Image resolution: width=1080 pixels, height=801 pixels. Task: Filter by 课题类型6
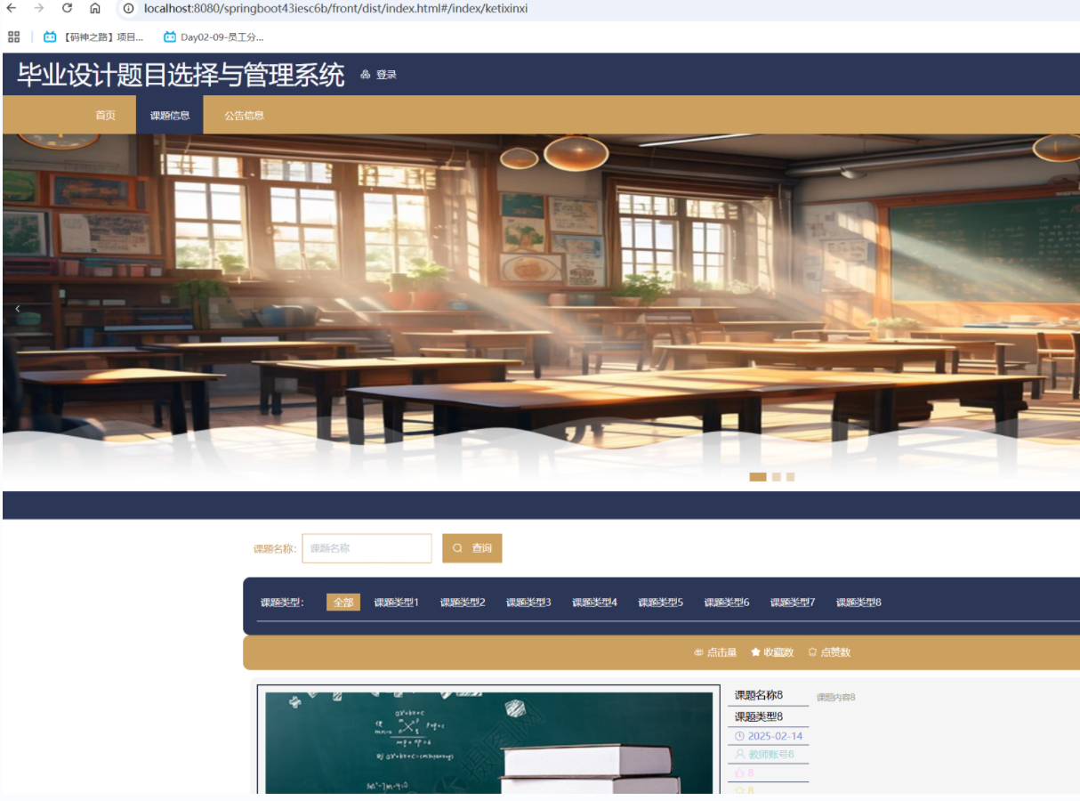point(727,603)
